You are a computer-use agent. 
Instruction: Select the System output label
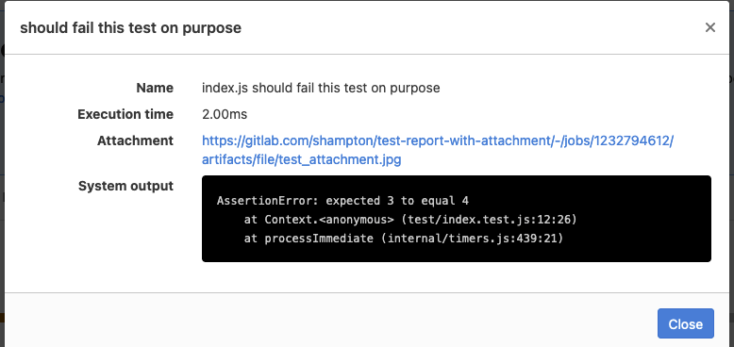pos(125,186)
